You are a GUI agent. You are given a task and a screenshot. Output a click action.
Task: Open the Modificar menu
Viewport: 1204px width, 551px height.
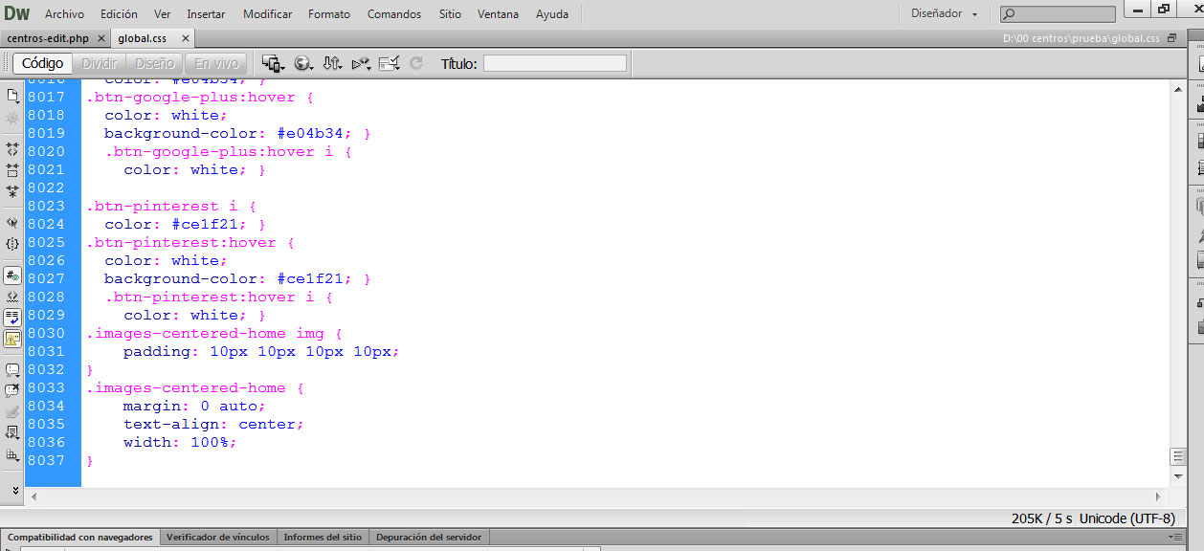[268, 14]
